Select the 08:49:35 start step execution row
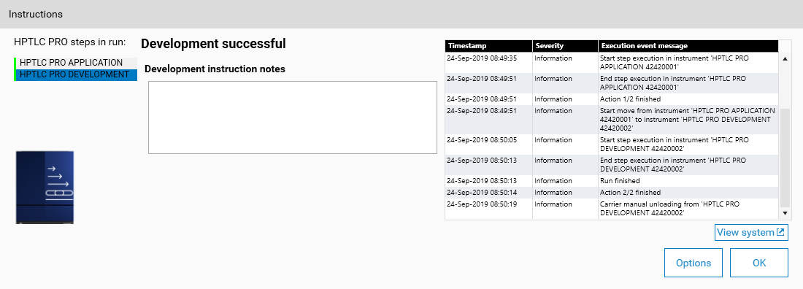803x289 pixels. (x=612, y=63)
